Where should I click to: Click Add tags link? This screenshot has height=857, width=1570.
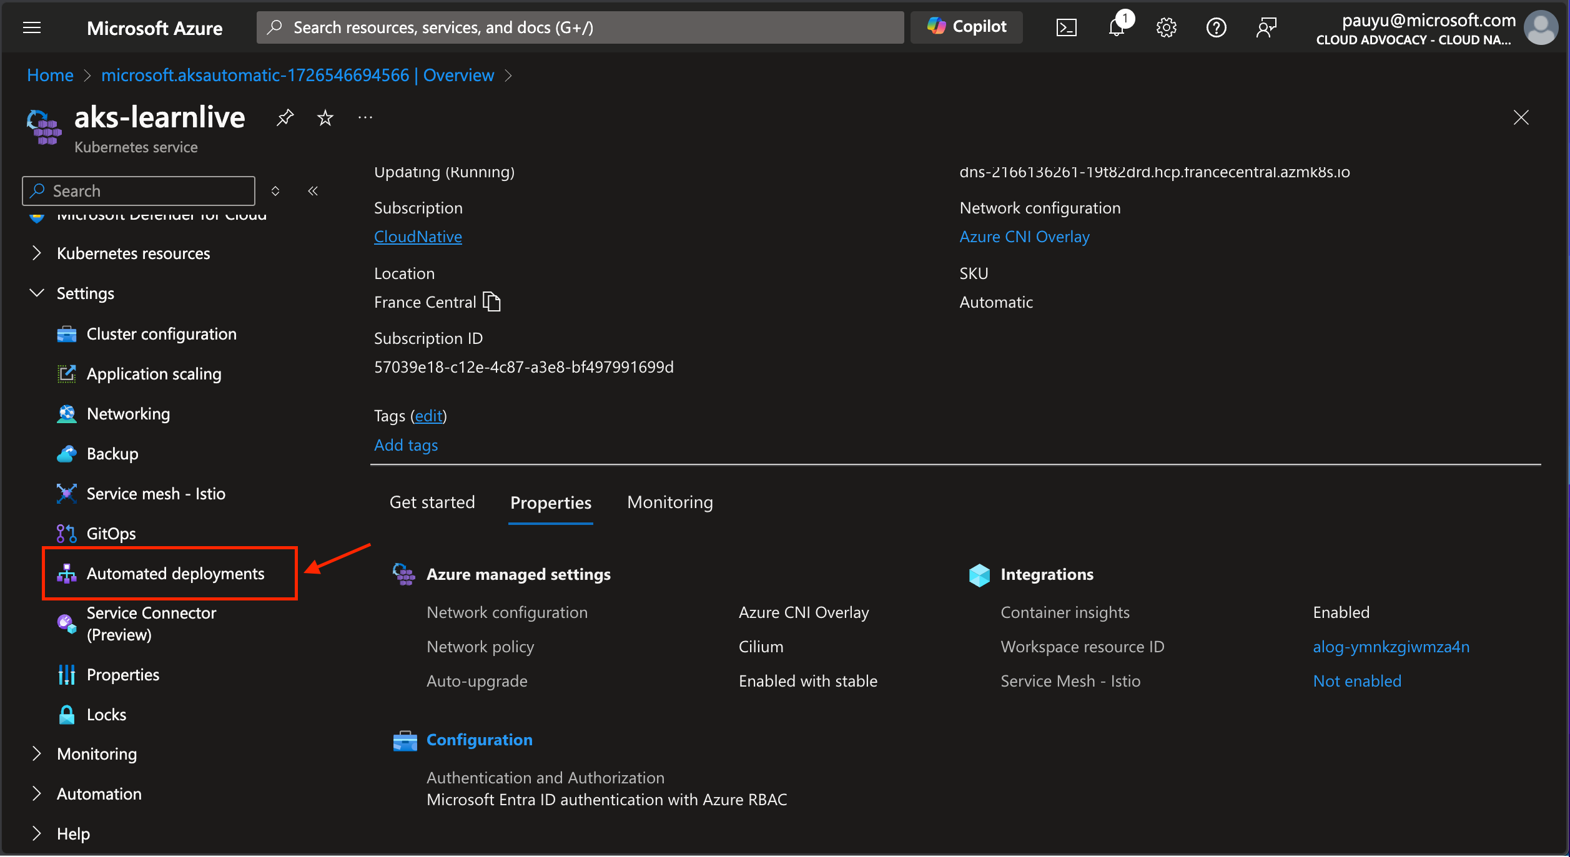(405, 443)
